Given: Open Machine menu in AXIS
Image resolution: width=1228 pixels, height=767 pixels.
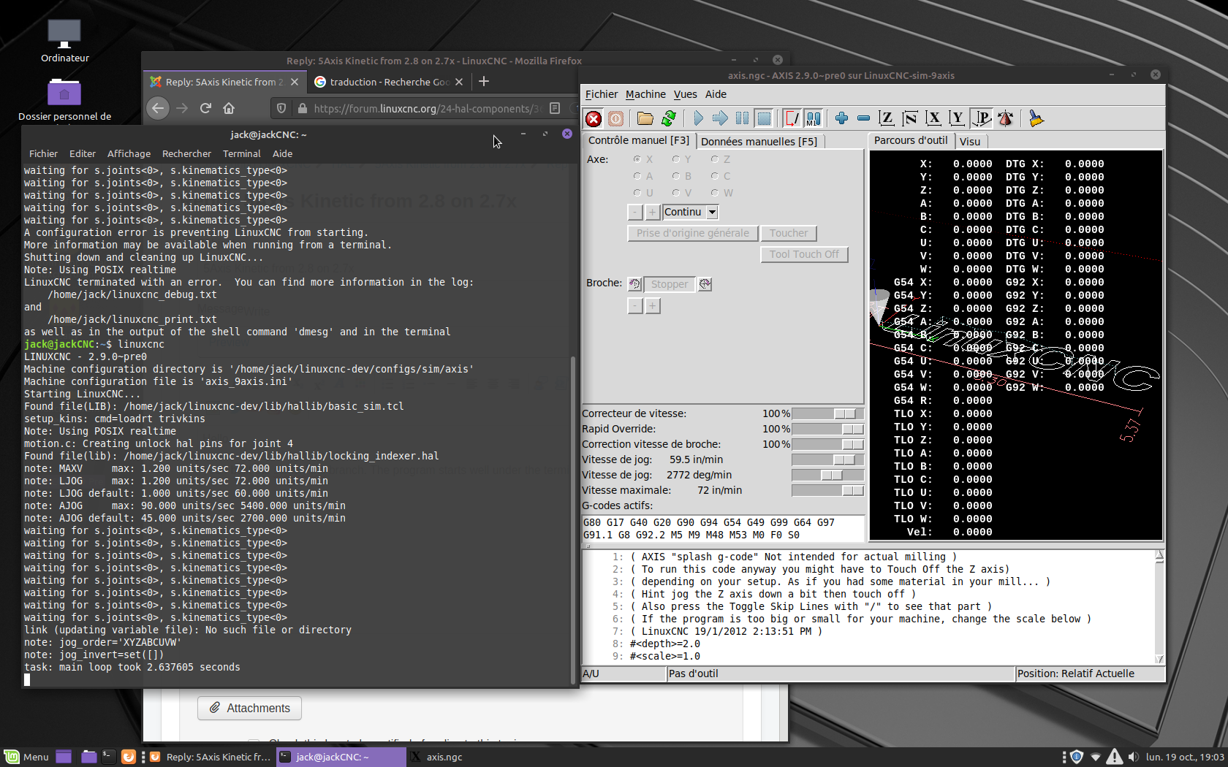Looking at the screenshot, I should [x=645, y=94].
